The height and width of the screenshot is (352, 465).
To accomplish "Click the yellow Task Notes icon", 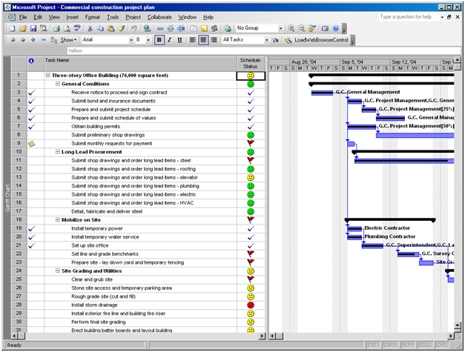I will (204, 28).
